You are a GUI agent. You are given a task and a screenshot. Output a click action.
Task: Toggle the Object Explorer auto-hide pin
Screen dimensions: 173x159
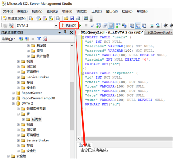click(65, 32)
